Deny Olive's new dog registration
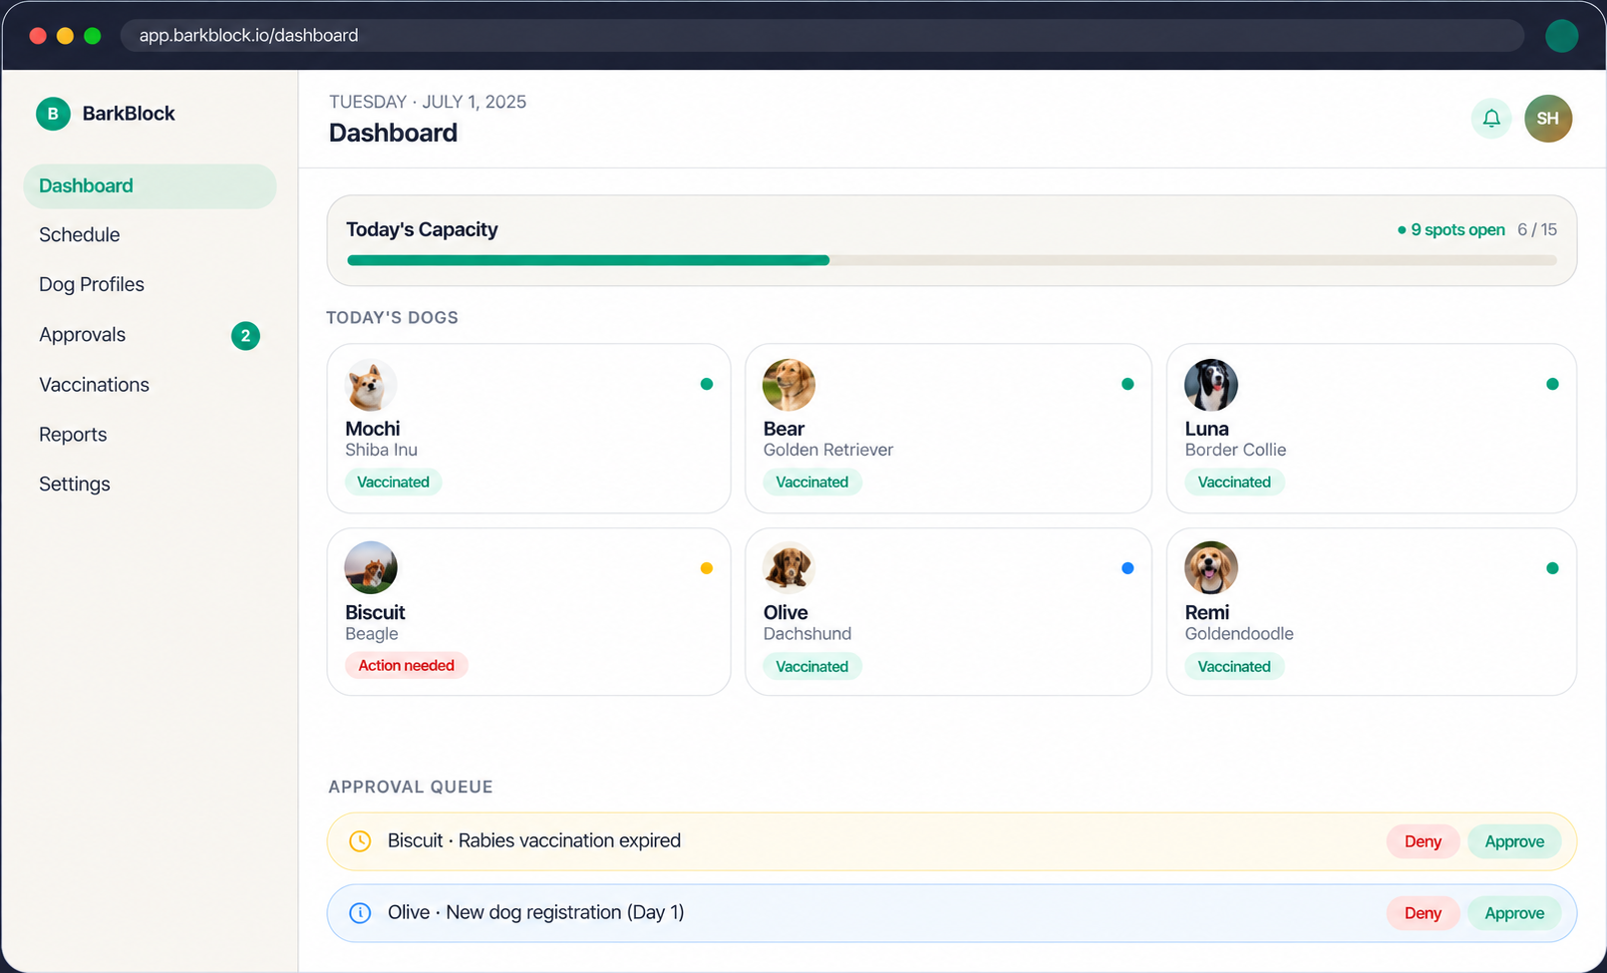1607x973 pixels. pyautogui.click(x=1423, y=913)
